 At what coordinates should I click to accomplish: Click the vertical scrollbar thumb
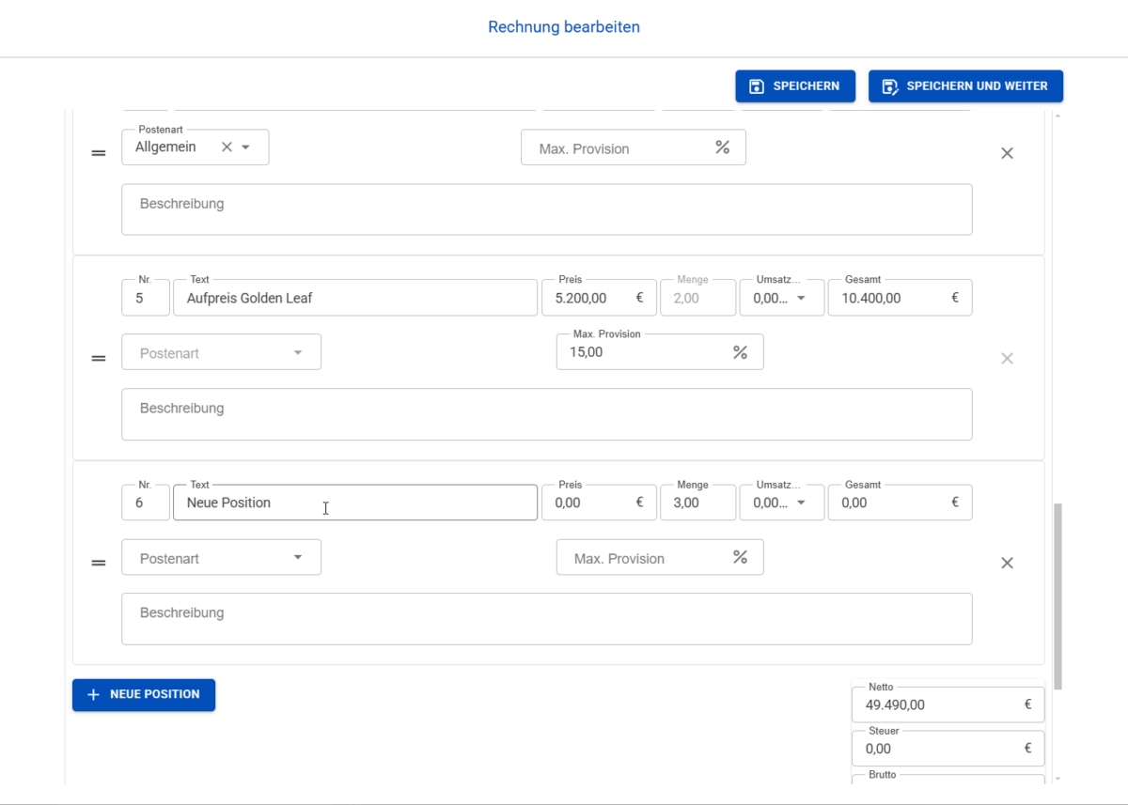point(1057,596)
